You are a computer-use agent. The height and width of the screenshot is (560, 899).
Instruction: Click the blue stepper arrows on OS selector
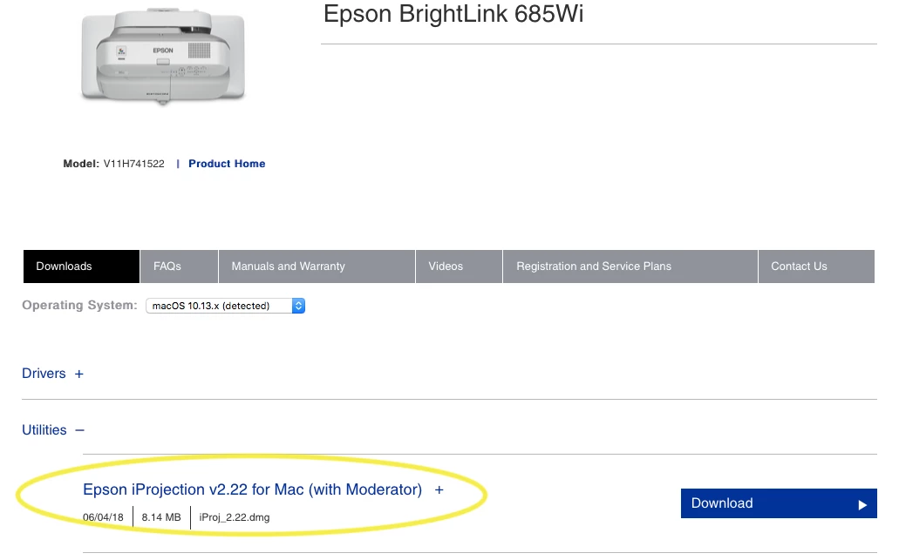(298, 306)
